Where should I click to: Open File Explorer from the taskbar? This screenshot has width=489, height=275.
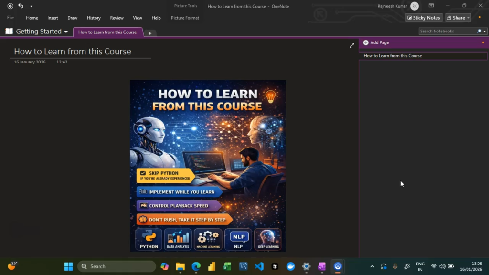point(180,266)
